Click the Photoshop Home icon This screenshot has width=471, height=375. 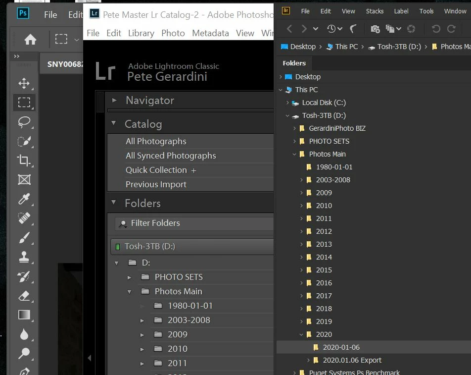coord(30,39)
